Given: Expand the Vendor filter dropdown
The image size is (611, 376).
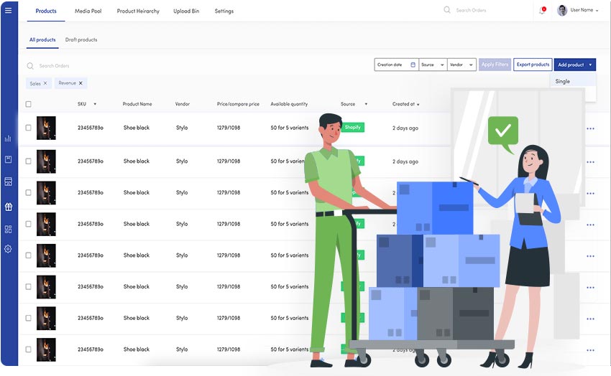Looking at the screenshot, I should click(x=461, y=65).
